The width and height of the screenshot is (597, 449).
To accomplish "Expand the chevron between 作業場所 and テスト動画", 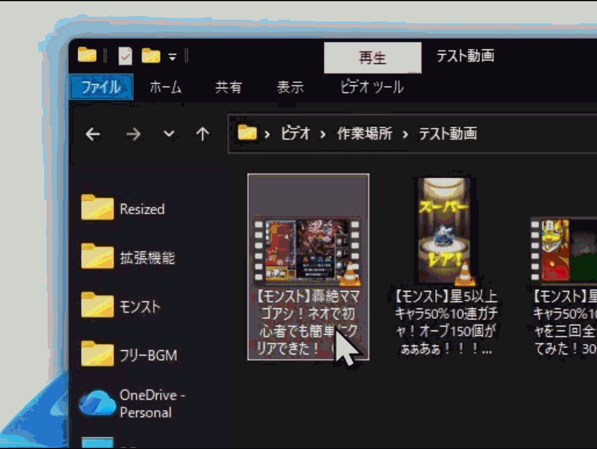I will pos(405,134).
